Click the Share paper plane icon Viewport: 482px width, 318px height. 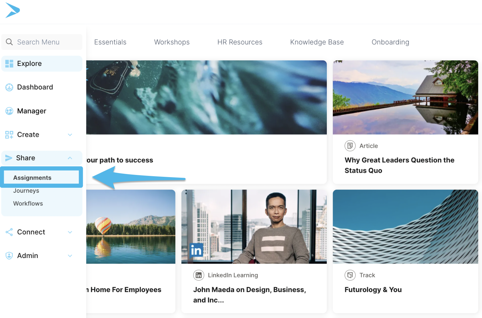pos(9,158)
